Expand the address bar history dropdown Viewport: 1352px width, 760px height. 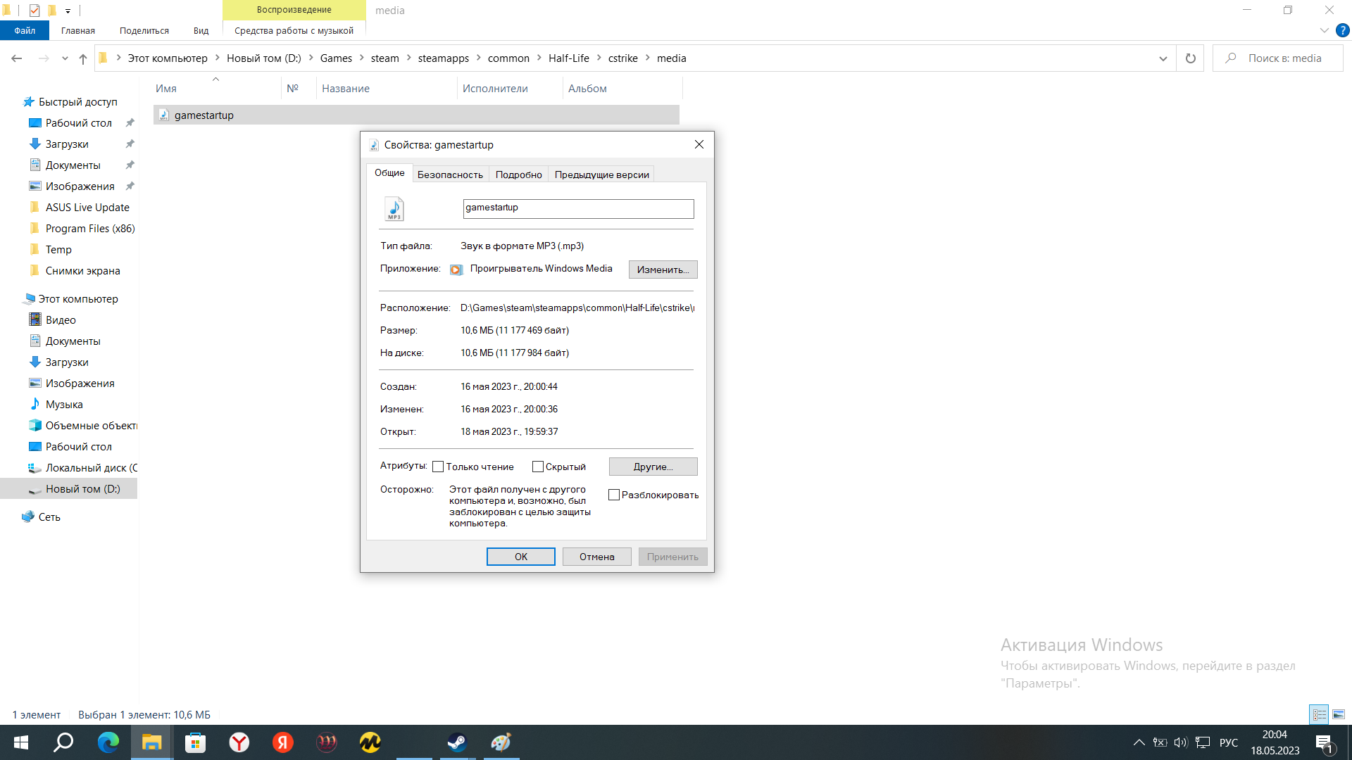tap(1163, 58)
